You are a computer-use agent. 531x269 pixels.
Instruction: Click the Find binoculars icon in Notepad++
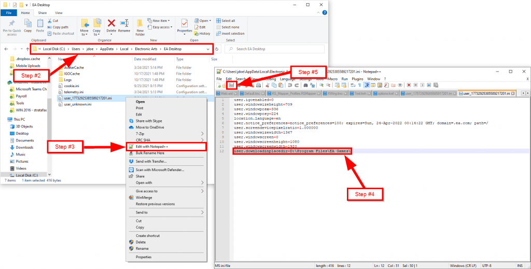(x=305, y=86)
